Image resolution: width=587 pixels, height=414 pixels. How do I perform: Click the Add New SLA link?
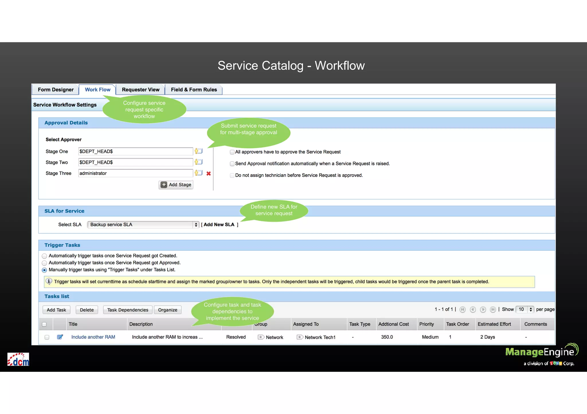pyautogui.click(x=219, y=225)
